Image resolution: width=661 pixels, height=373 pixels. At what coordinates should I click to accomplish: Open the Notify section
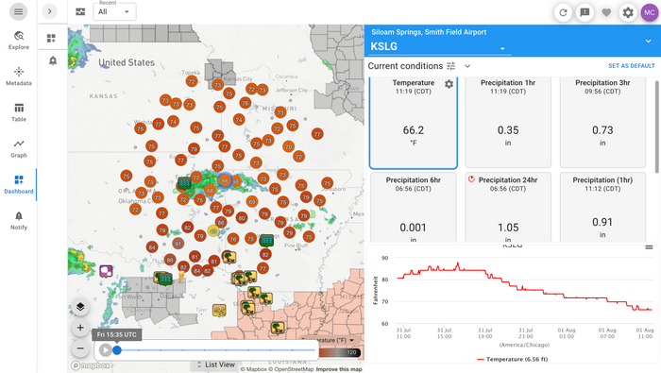pos(19,221)
